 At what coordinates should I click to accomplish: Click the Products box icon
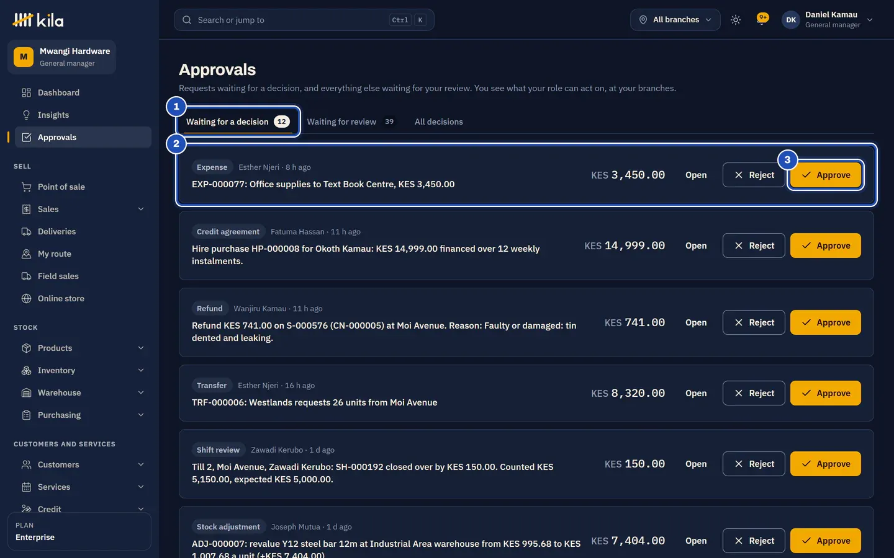[x=26, y=348]
